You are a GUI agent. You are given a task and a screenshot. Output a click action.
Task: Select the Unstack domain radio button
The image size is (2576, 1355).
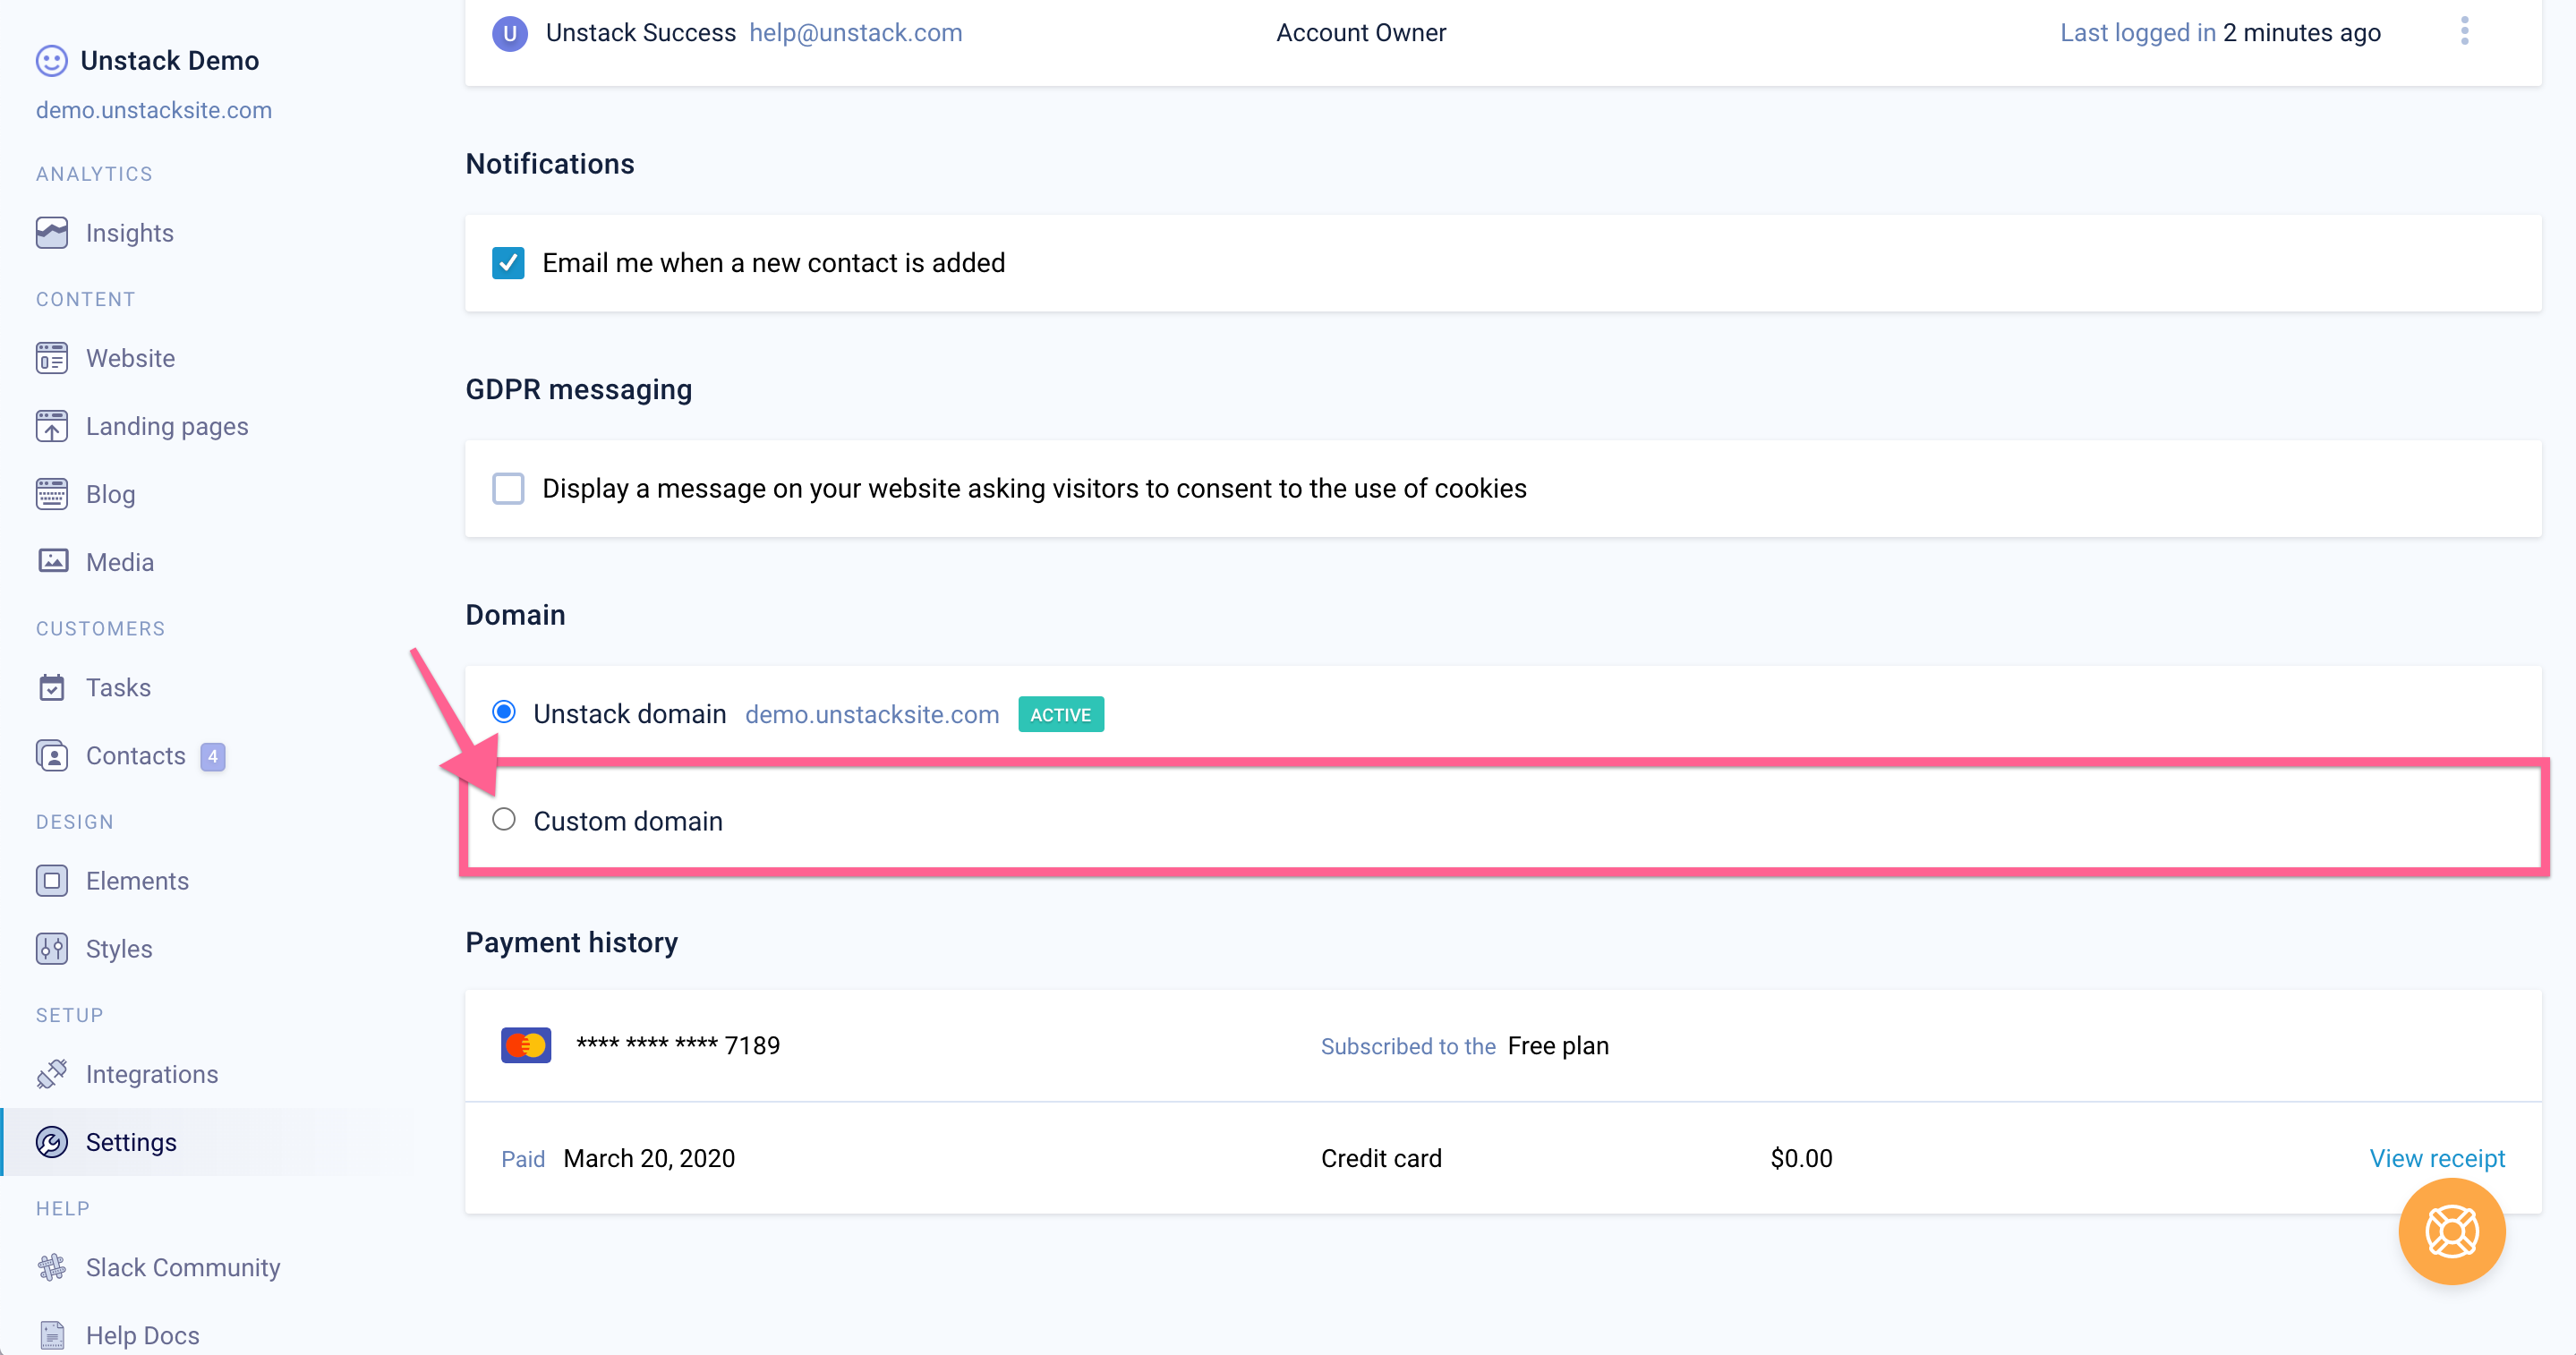click(504, 712)
